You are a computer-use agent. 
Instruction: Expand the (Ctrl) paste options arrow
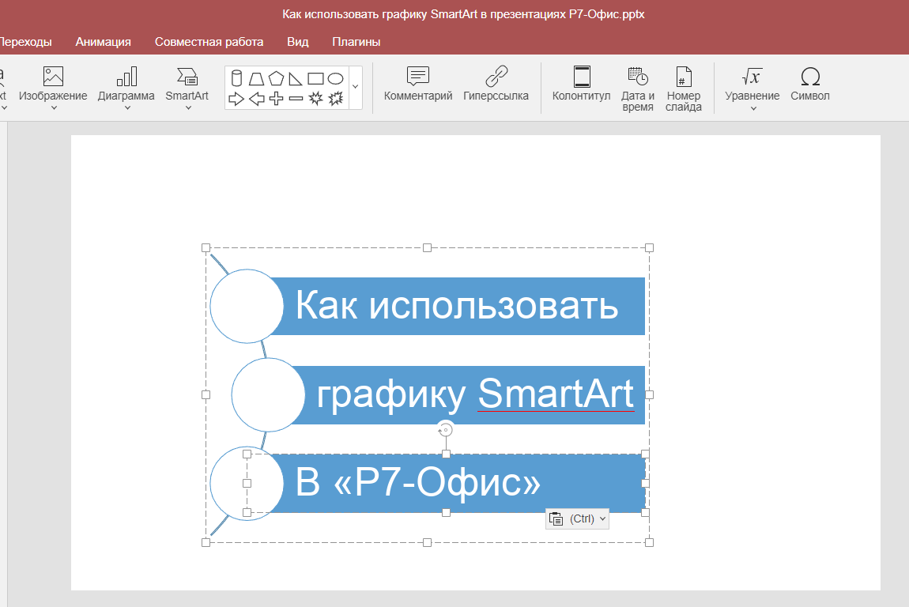[x=603, y=519]
